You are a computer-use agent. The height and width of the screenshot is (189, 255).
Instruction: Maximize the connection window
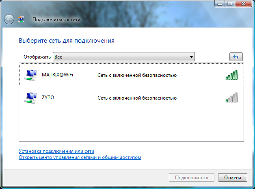pos(230,4)
